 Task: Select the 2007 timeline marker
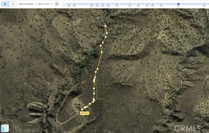click(x=97, y=4)
